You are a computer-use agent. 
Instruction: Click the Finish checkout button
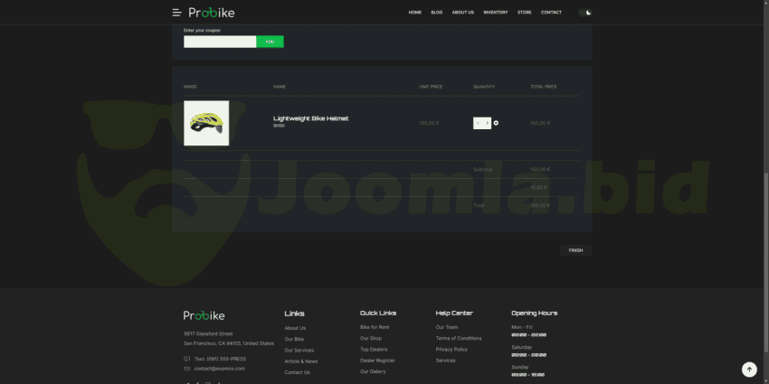[575, 250]
